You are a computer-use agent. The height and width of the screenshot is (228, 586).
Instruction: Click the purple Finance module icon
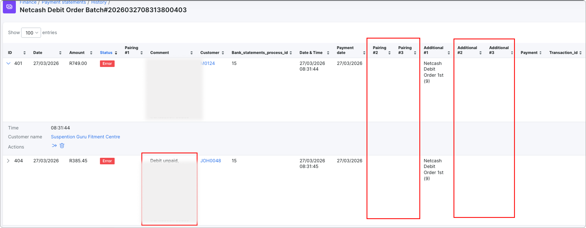coord(9,7)
